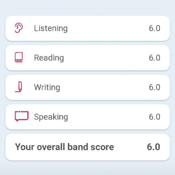The width and height of the screenshot is (175, 175).
Task: Tap the Writing 6.0 score value
Action: coord(154,87)
